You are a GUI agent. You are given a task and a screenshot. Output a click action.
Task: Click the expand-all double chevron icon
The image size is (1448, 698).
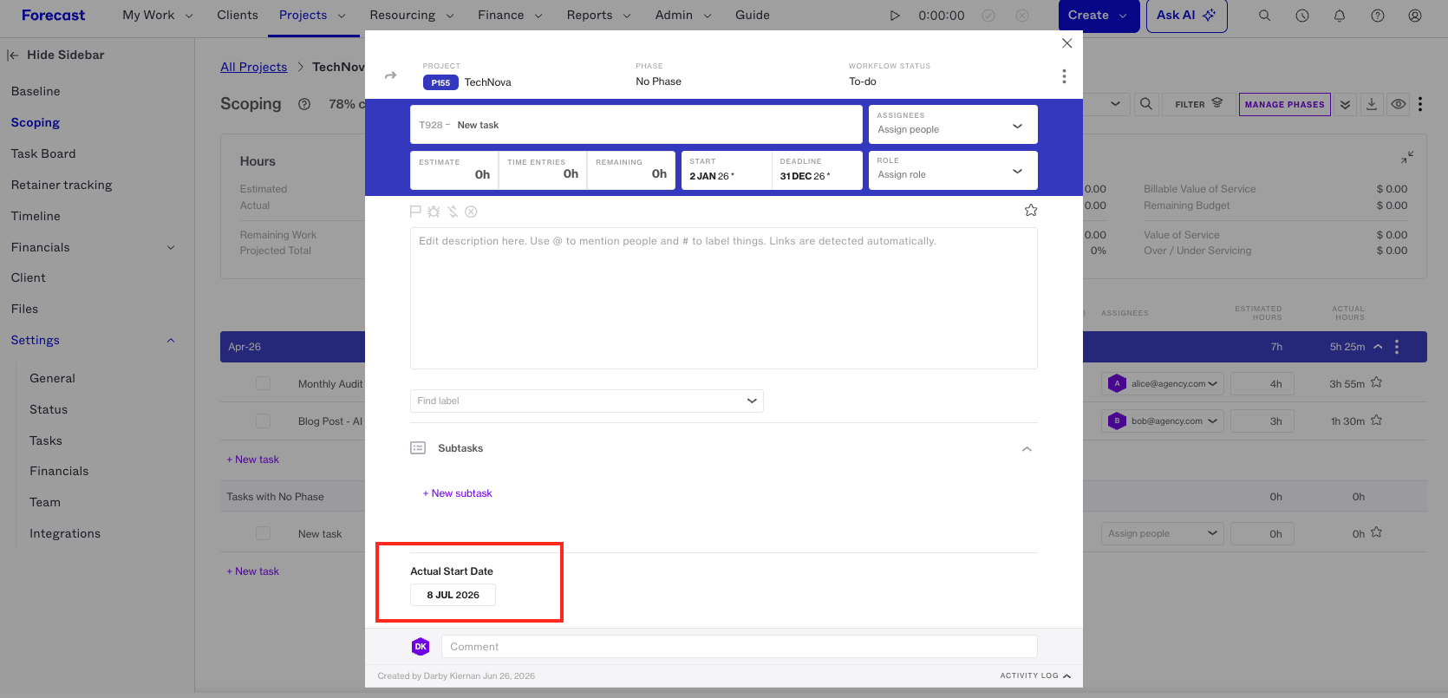pos(1345,104)
